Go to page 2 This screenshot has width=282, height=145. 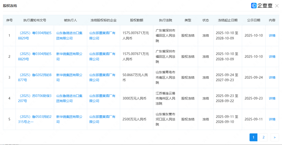click(x=263, y=137)
